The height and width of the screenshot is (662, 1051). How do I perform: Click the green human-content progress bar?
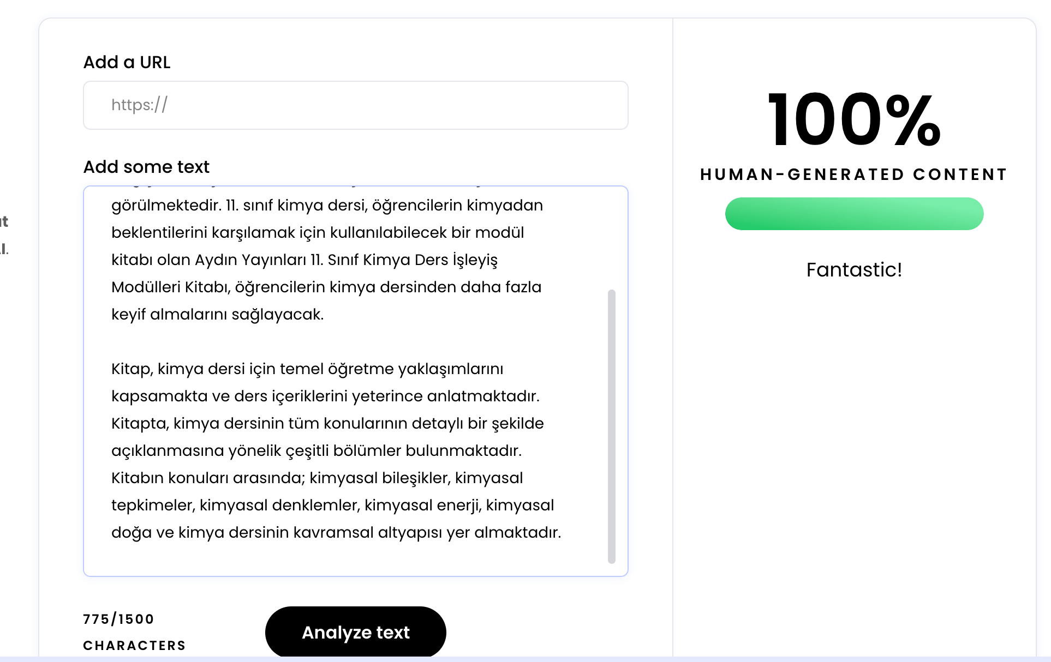pos(854,214)
